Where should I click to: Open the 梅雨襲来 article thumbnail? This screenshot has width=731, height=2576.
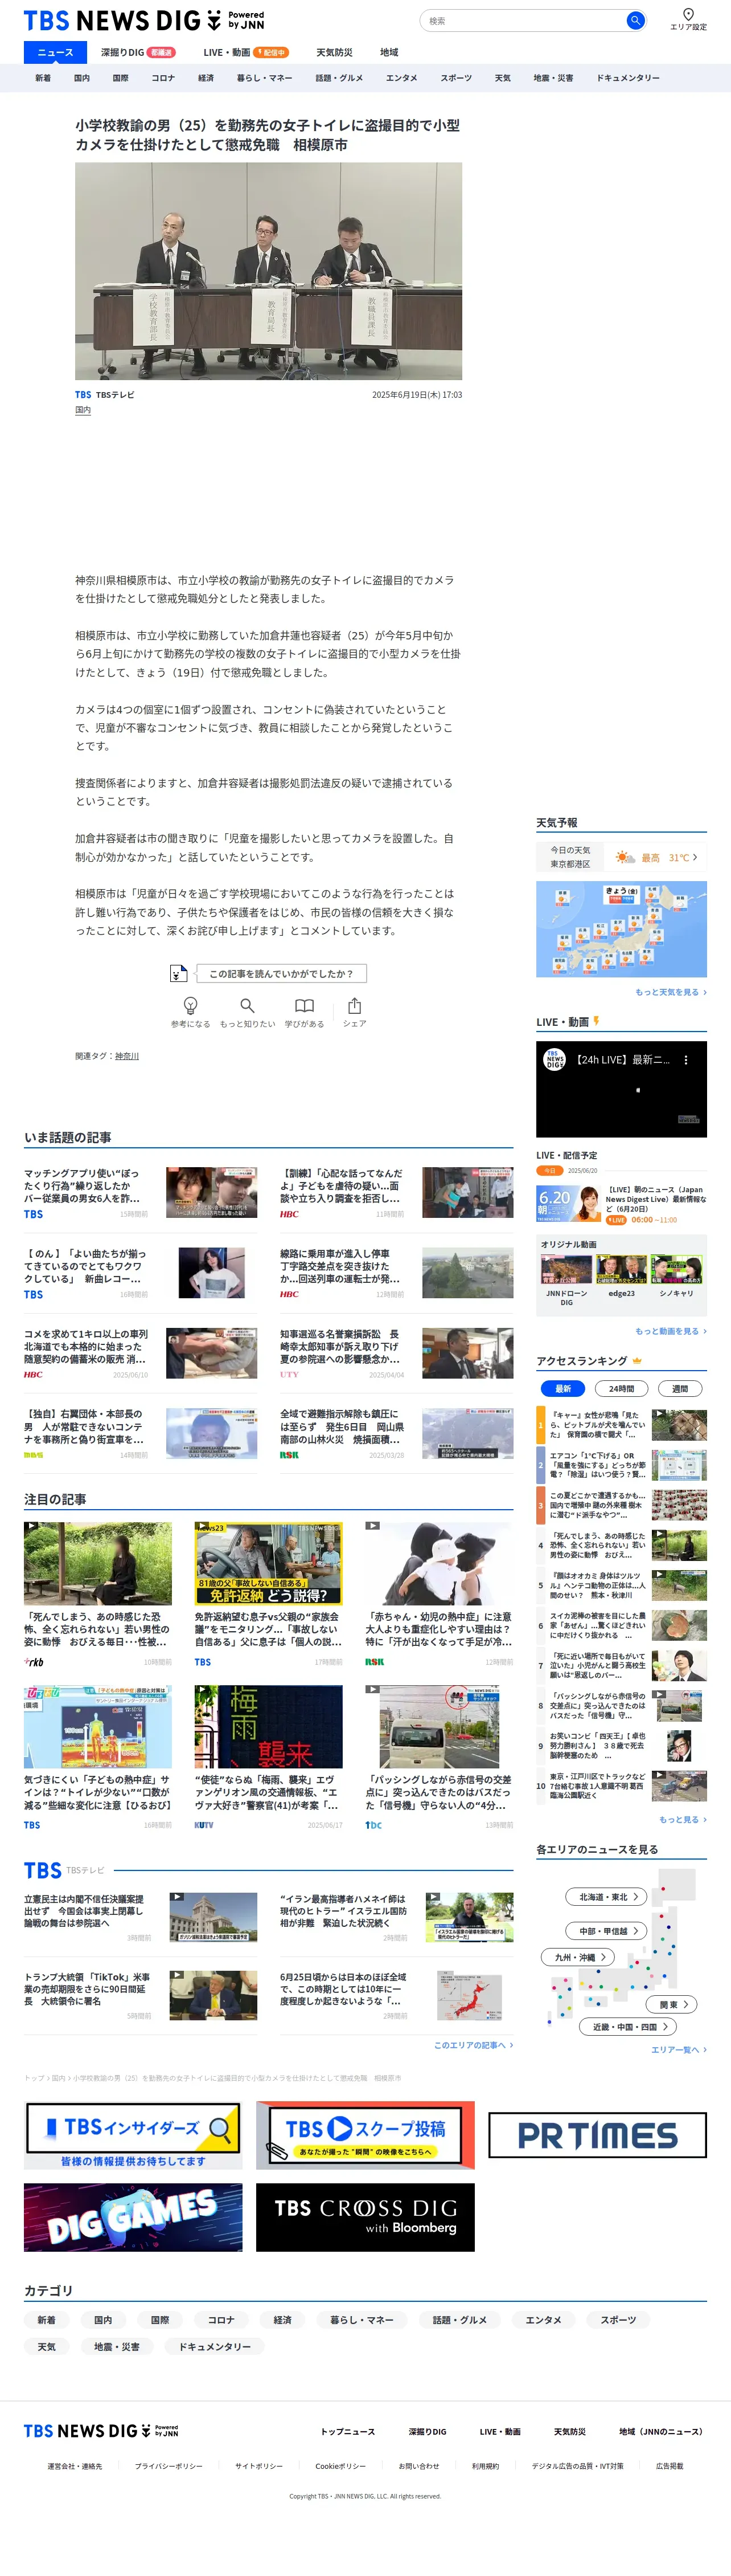tap(268, 1726)
